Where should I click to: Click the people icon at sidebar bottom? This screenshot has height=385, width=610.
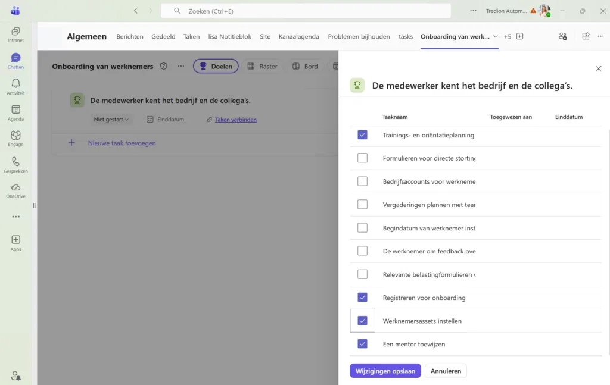tap(15, 375)
